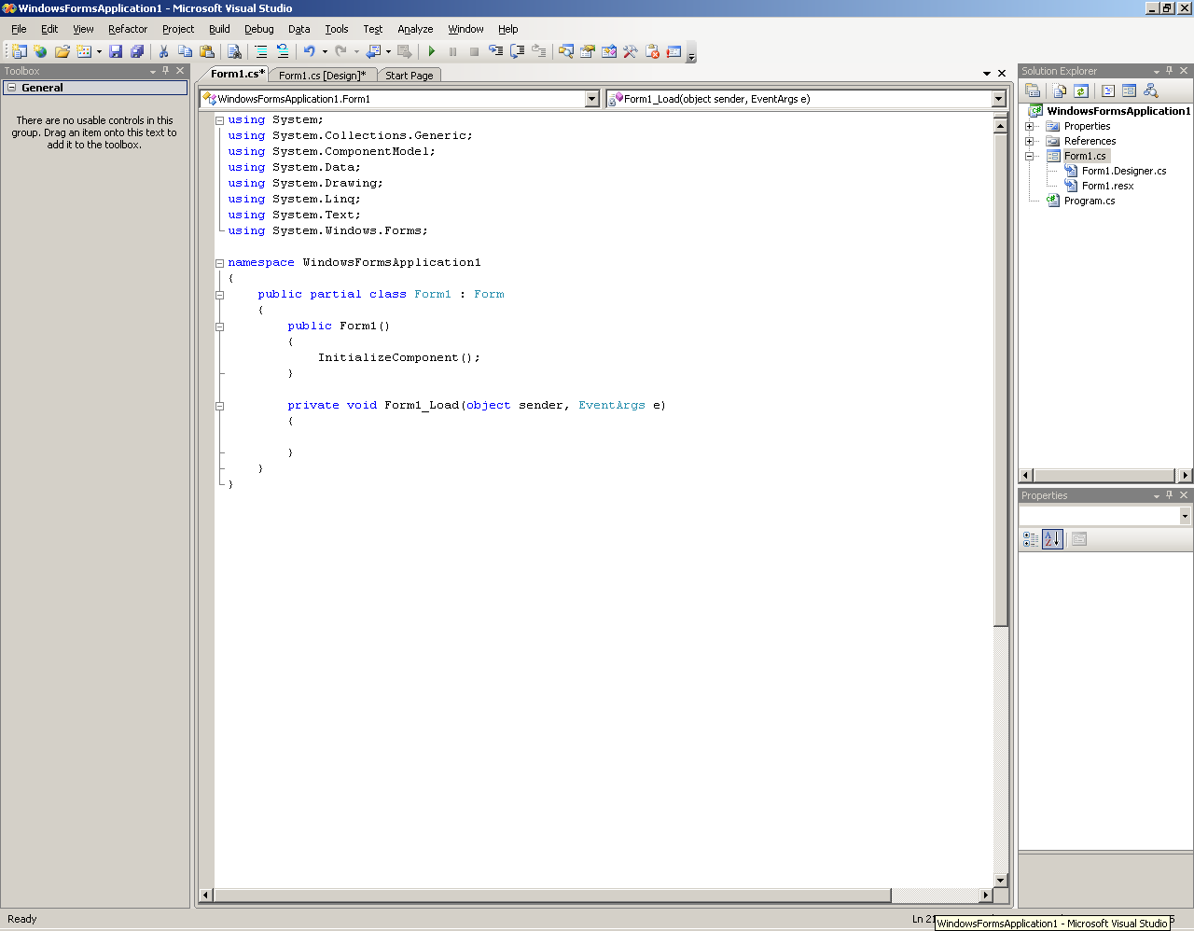This screenshot has height=931, width=1194.
Task: Start debugging with the green play icon
Action: point(431,51)
